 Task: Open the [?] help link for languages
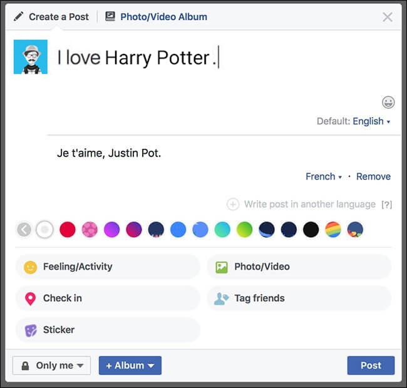pos(386,205)
